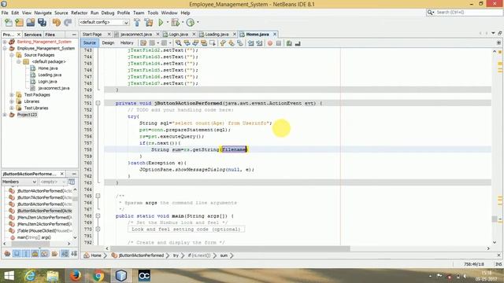Image resolution: width=504 pixels, height=283 pixels.
Task: Switch to the Files tab
Action: coord(50,35)
